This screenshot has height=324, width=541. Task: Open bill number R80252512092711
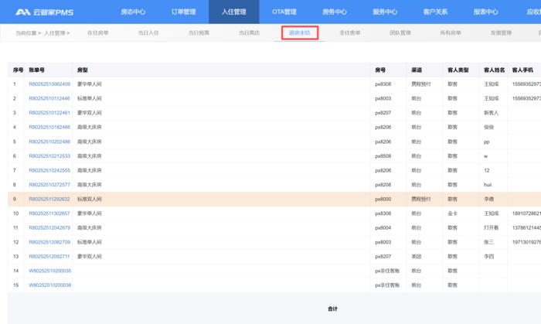(x=49, y=256)
